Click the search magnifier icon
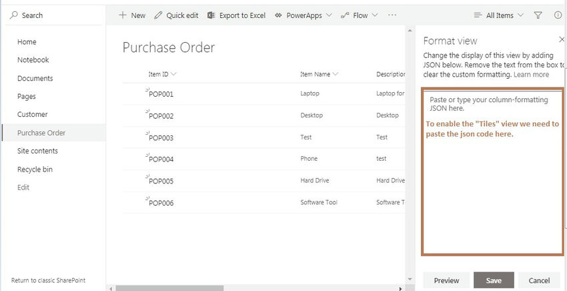 point(14,15)
